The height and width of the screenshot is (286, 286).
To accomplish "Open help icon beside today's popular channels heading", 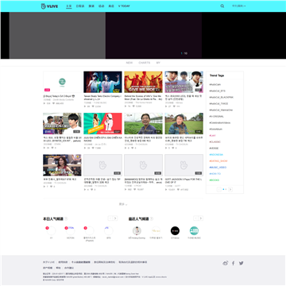I will click(x=66, y=218).
